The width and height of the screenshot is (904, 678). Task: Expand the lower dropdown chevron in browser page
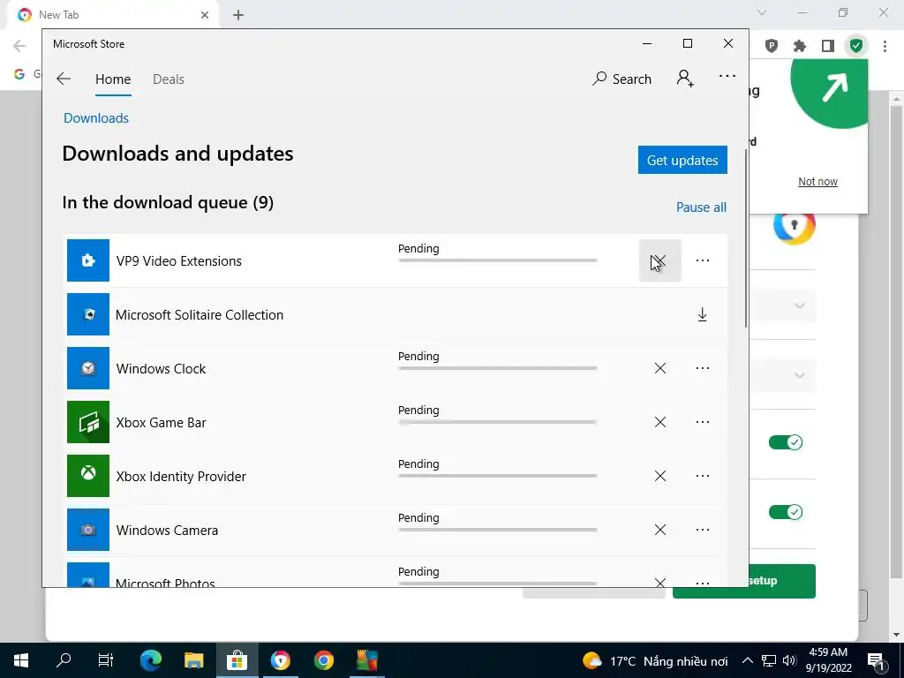point(800,375)
